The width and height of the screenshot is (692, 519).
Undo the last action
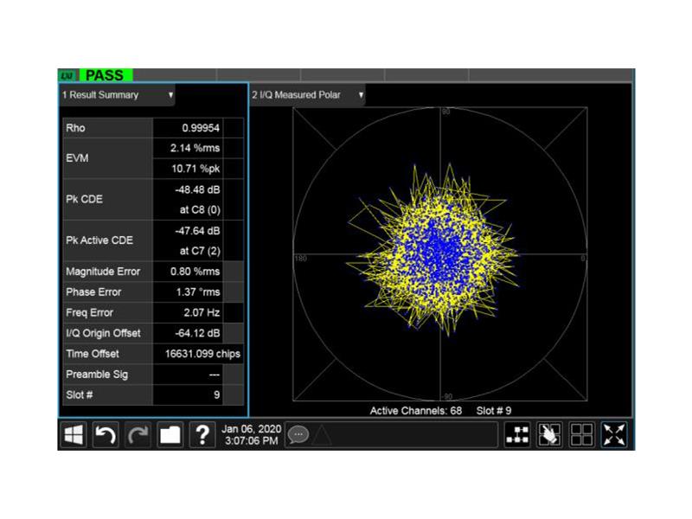pos(106,435)
